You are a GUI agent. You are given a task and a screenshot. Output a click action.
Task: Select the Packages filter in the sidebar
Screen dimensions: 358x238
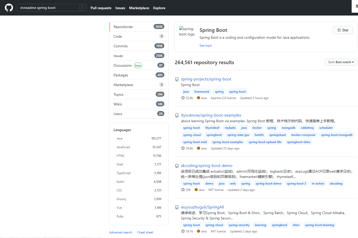point(139,75)
